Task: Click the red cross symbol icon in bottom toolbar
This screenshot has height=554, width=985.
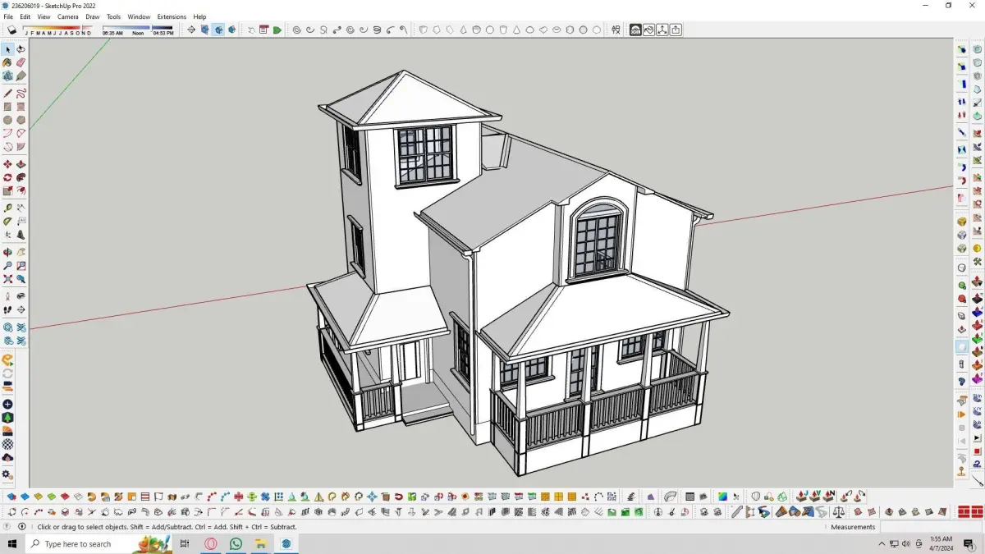Action: 238,497
